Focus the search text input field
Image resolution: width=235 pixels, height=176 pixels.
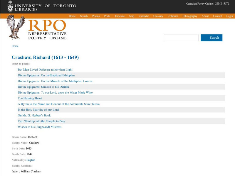[x=181, y=38]
